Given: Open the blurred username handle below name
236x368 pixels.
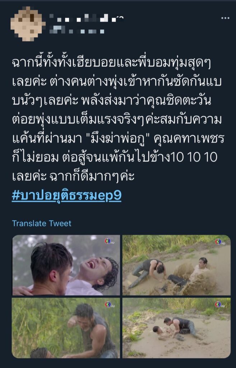Looking at the screenshot, I should click(77, 30).
